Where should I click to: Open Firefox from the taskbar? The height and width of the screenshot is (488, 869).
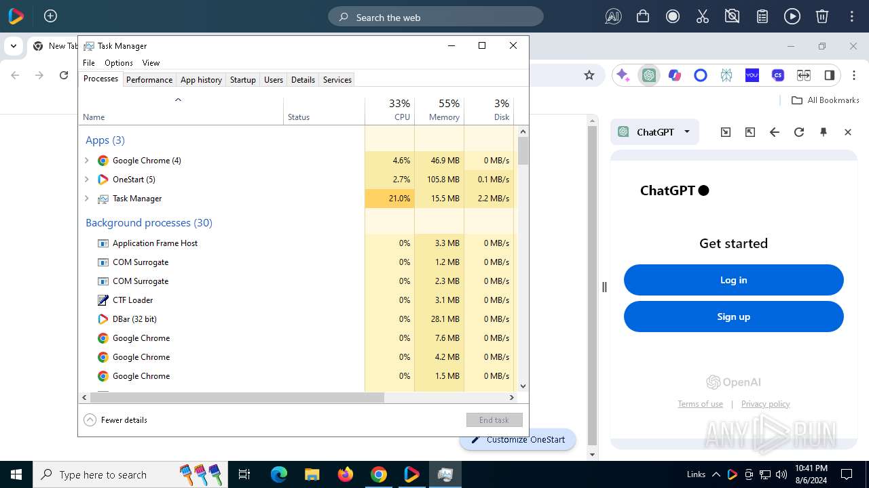346,474
